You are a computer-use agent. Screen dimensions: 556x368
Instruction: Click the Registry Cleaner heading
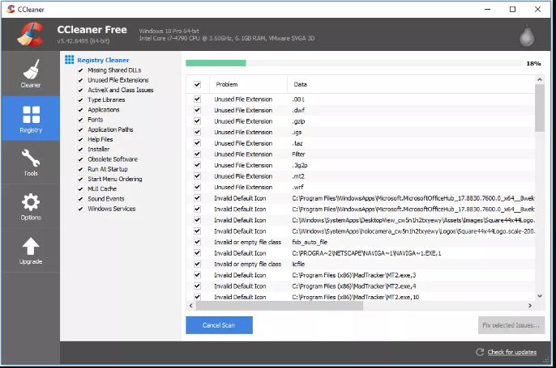tap(103, 60)
